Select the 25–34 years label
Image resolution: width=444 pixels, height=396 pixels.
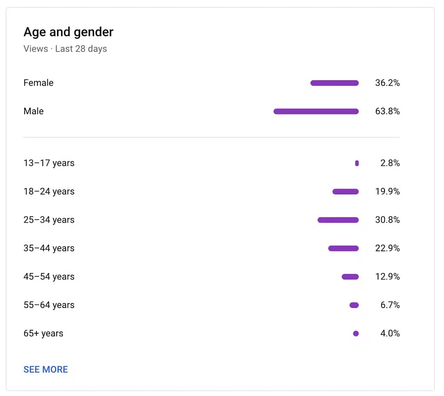point(49,220)
